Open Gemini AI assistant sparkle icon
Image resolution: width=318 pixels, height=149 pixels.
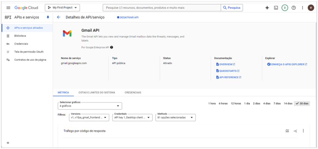tap(267, 8)
